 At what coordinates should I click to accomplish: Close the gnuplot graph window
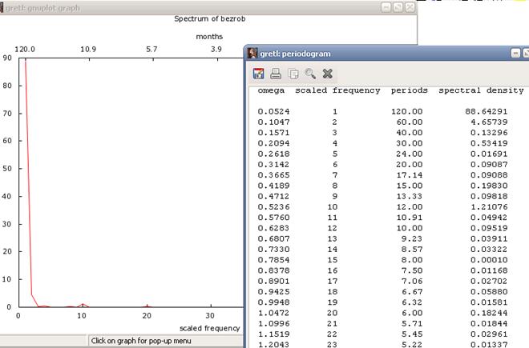(x=410, y=7)
